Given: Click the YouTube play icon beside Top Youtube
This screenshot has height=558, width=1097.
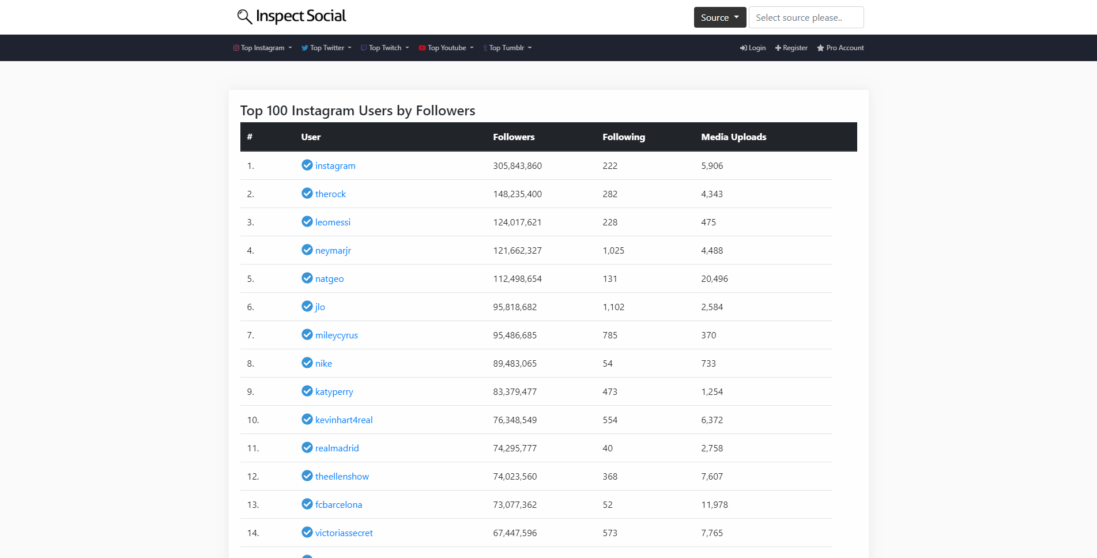Looking at the screenshot, I should (x=422, y=48).
